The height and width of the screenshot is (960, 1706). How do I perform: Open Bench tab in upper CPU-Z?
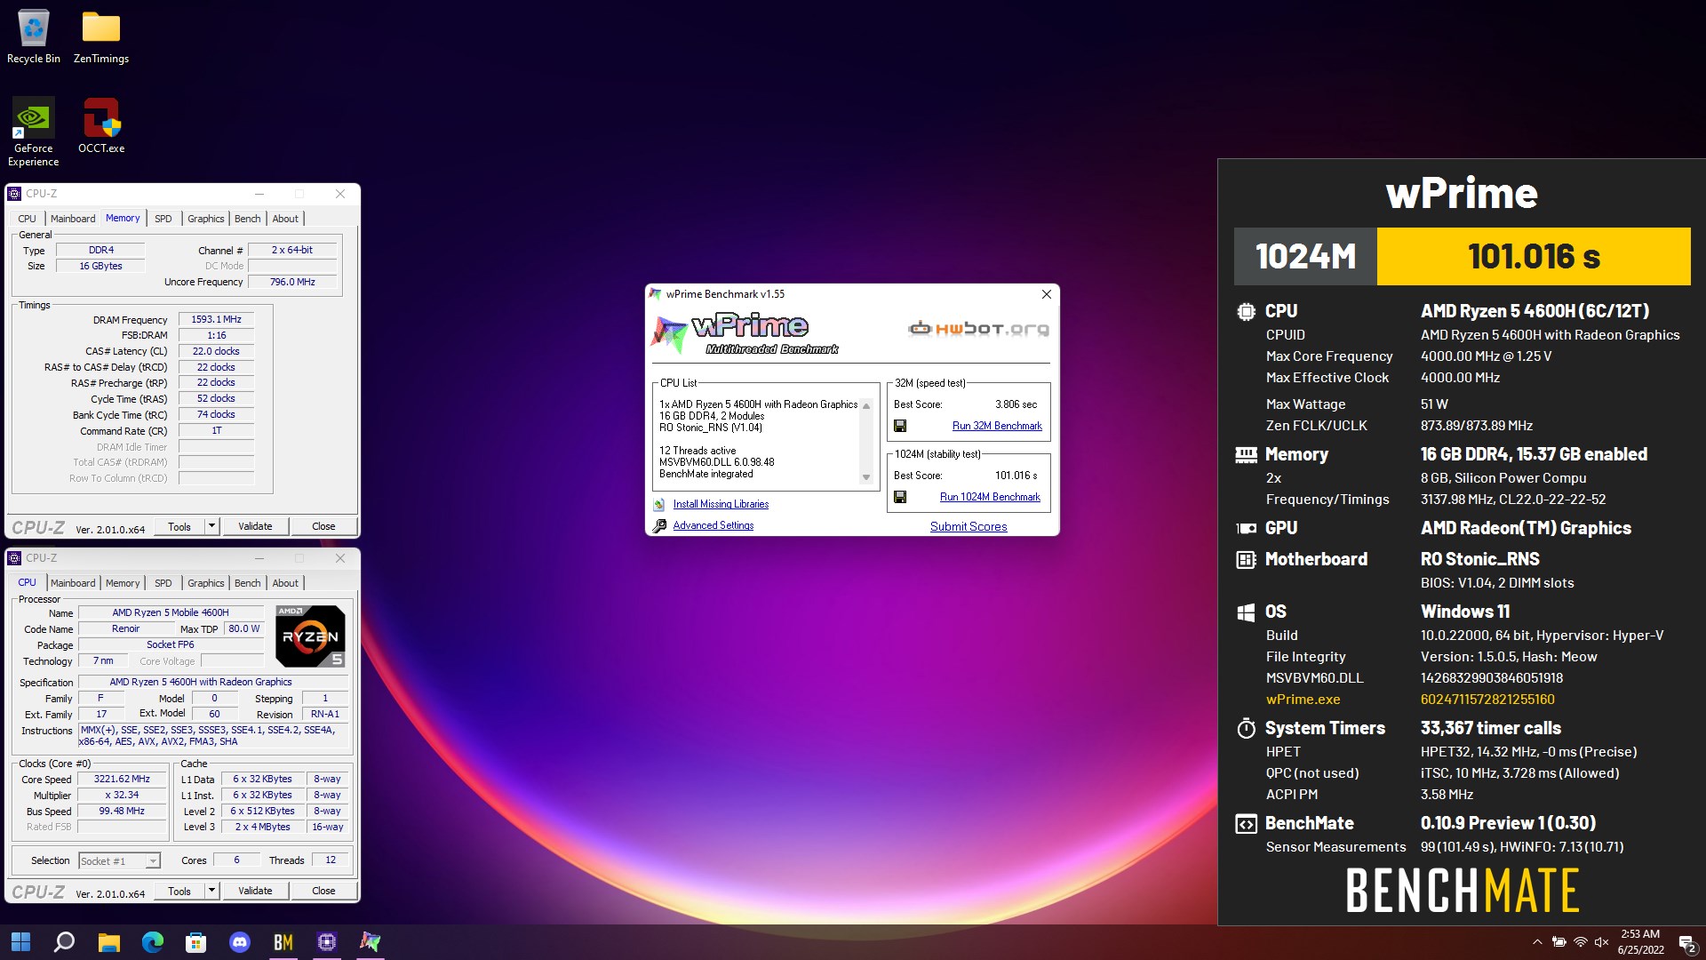[x=248, y=219]
